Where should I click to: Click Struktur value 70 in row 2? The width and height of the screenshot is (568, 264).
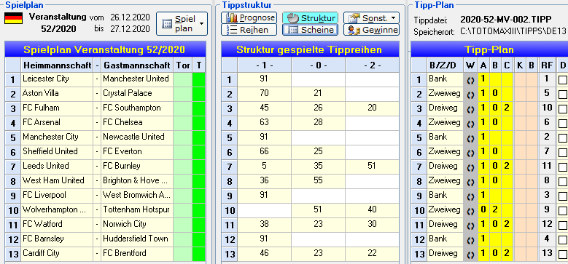[265, 93]
